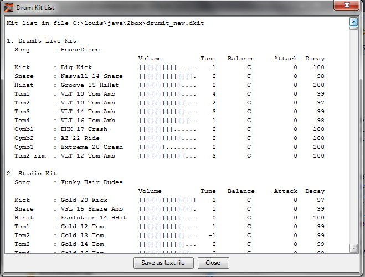The width and height of the screenshot is (365, 277).
Task: Click the VLT 16 Tom Amb entry
Action: pyautogui.click(x=88, y=121)
